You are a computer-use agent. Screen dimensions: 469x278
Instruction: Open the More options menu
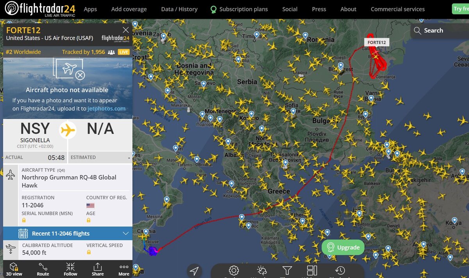pyautogui.click(x=124, y=269)
